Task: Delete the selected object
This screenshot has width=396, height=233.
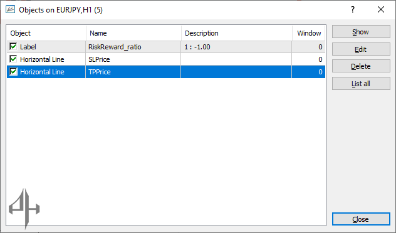Action: (x=361, y=66)
